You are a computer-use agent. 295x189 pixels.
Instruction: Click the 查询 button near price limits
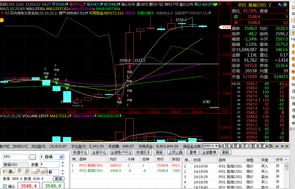pyautogui.click(x=58, y=178)
